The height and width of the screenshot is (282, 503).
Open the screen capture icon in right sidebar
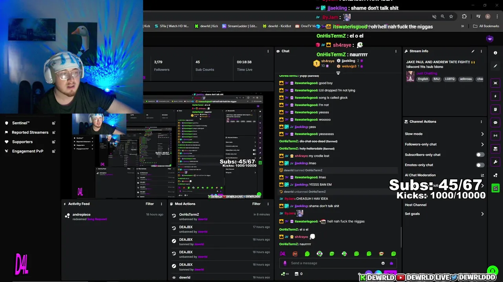495,83
